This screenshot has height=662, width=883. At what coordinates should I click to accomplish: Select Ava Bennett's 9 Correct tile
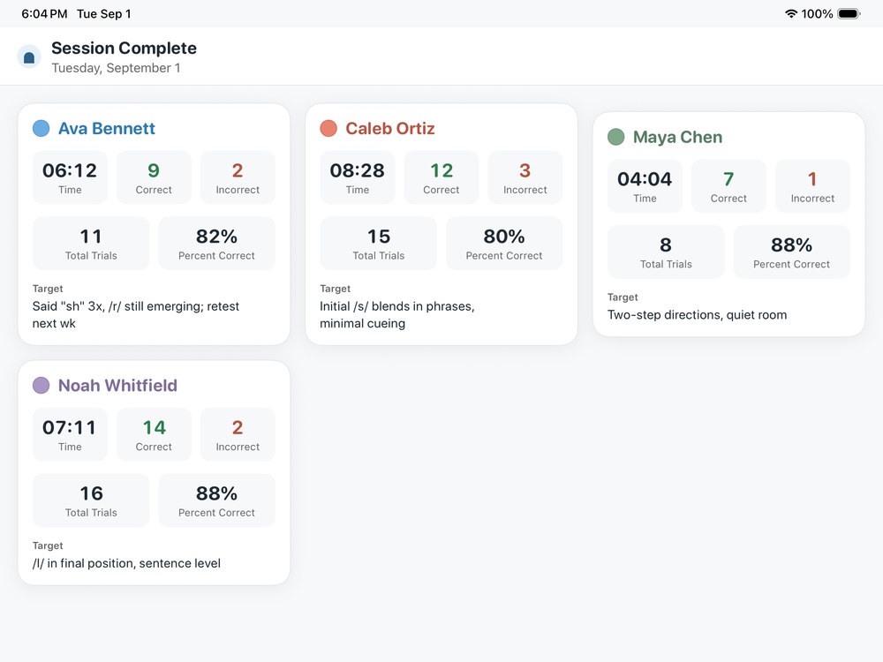pos(154,177)
